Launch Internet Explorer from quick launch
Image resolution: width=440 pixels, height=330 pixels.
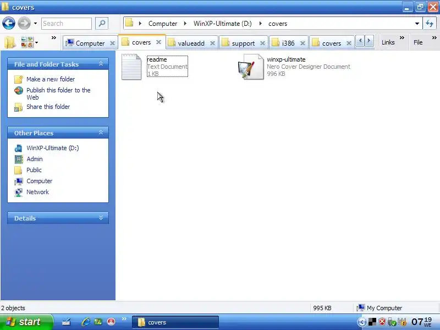point(86,322)
